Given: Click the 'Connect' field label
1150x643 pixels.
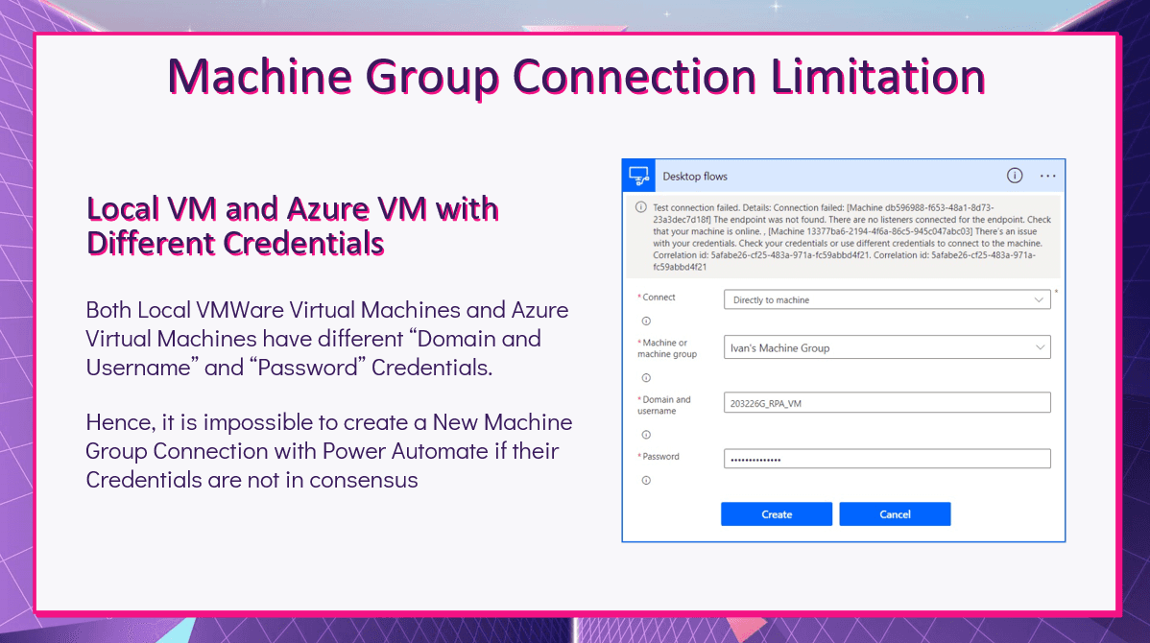Looking at the screenshot, I should pos(658,297).
